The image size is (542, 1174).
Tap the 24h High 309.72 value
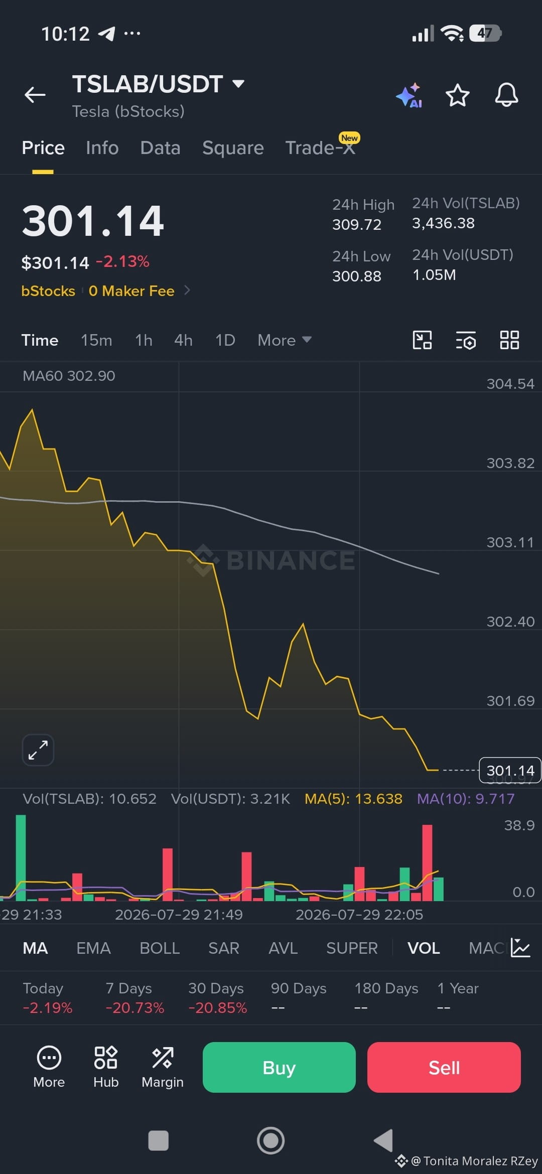click(357, 224)
